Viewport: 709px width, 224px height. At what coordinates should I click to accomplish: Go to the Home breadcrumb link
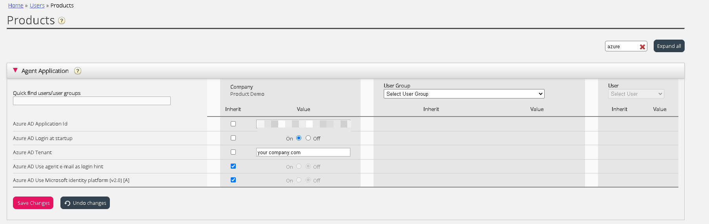(16, 5)
